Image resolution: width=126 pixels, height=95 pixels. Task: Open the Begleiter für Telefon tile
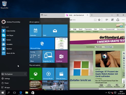pos(48,56)
